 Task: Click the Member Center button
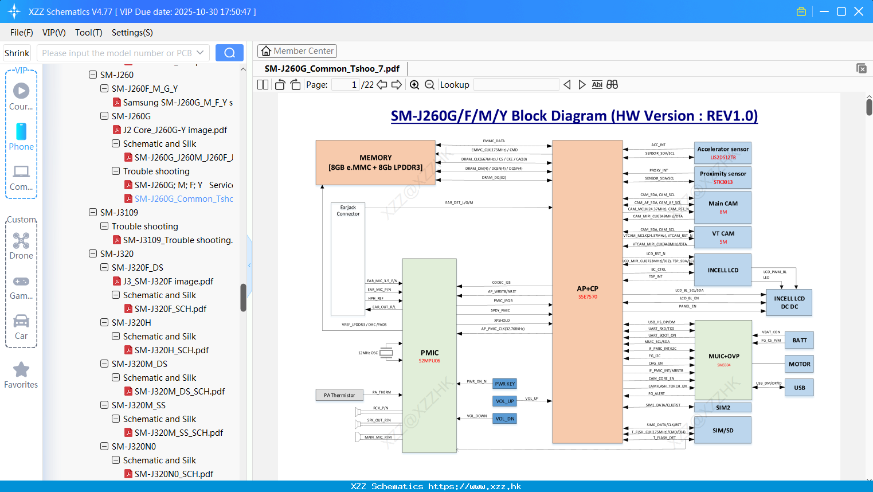(297, 51)
